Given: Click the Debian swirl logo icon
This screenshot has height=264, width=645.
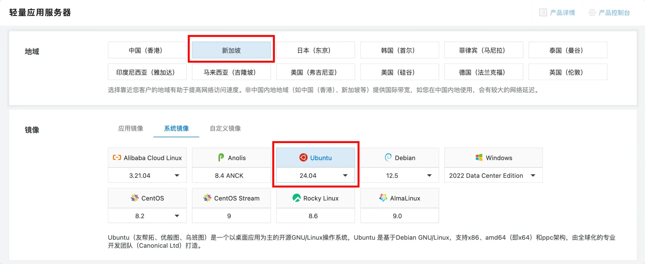Looking at the screenshot, I should coord(388,157).
